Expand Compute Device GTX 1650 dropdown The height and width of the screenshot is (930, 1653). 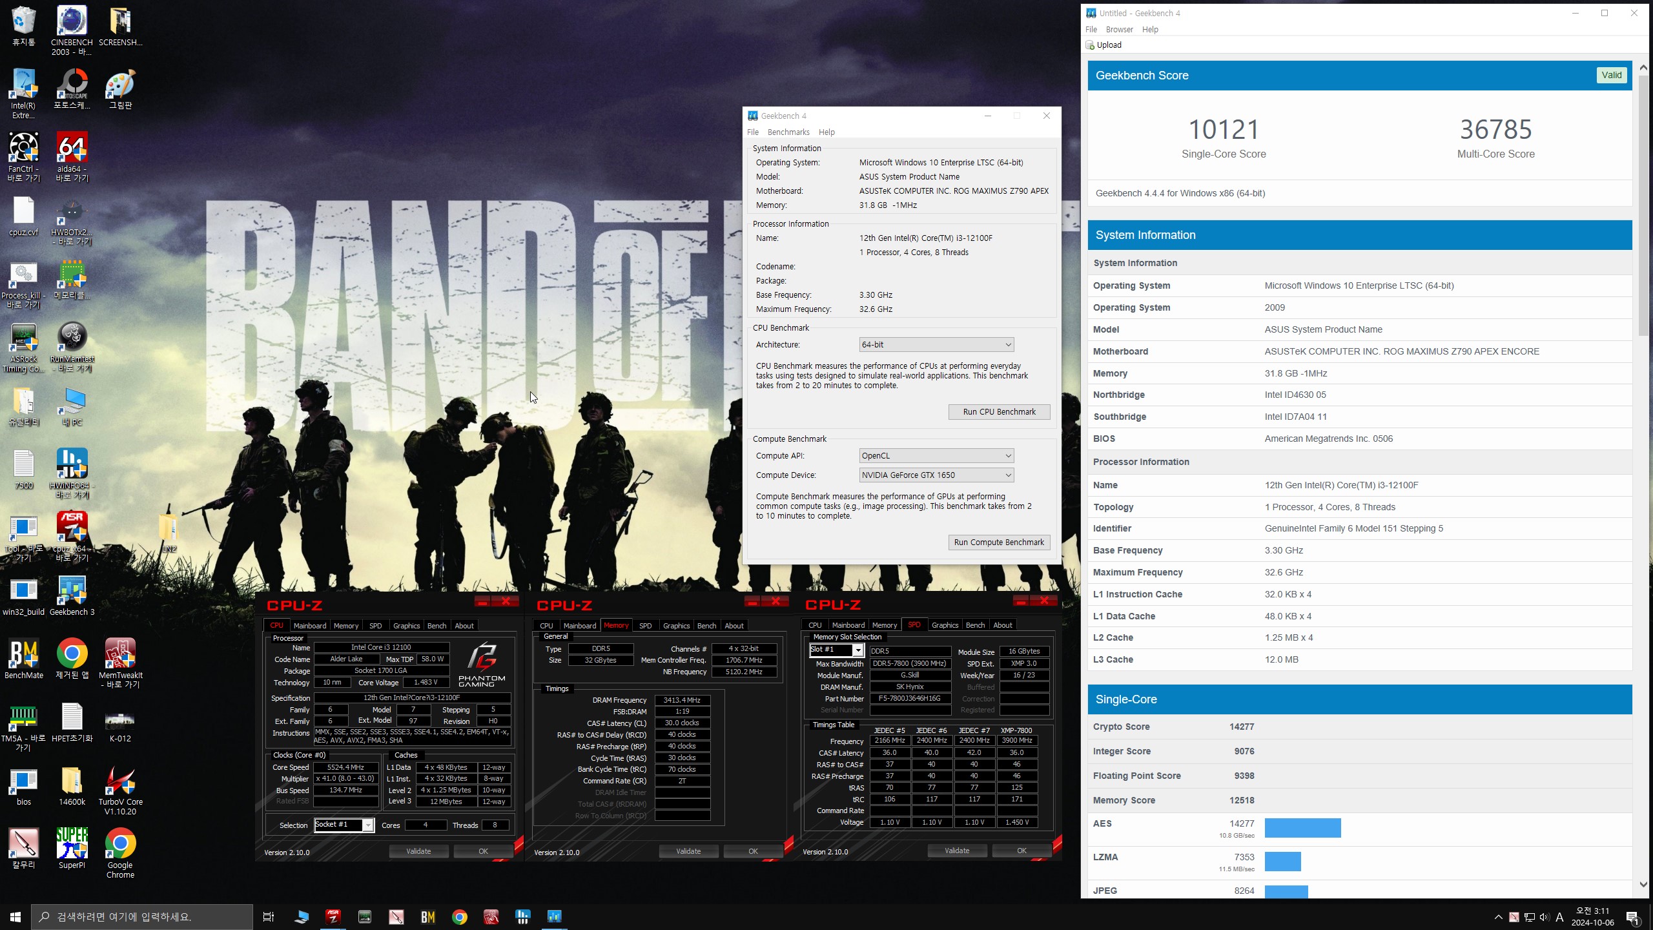pos(936,475)
